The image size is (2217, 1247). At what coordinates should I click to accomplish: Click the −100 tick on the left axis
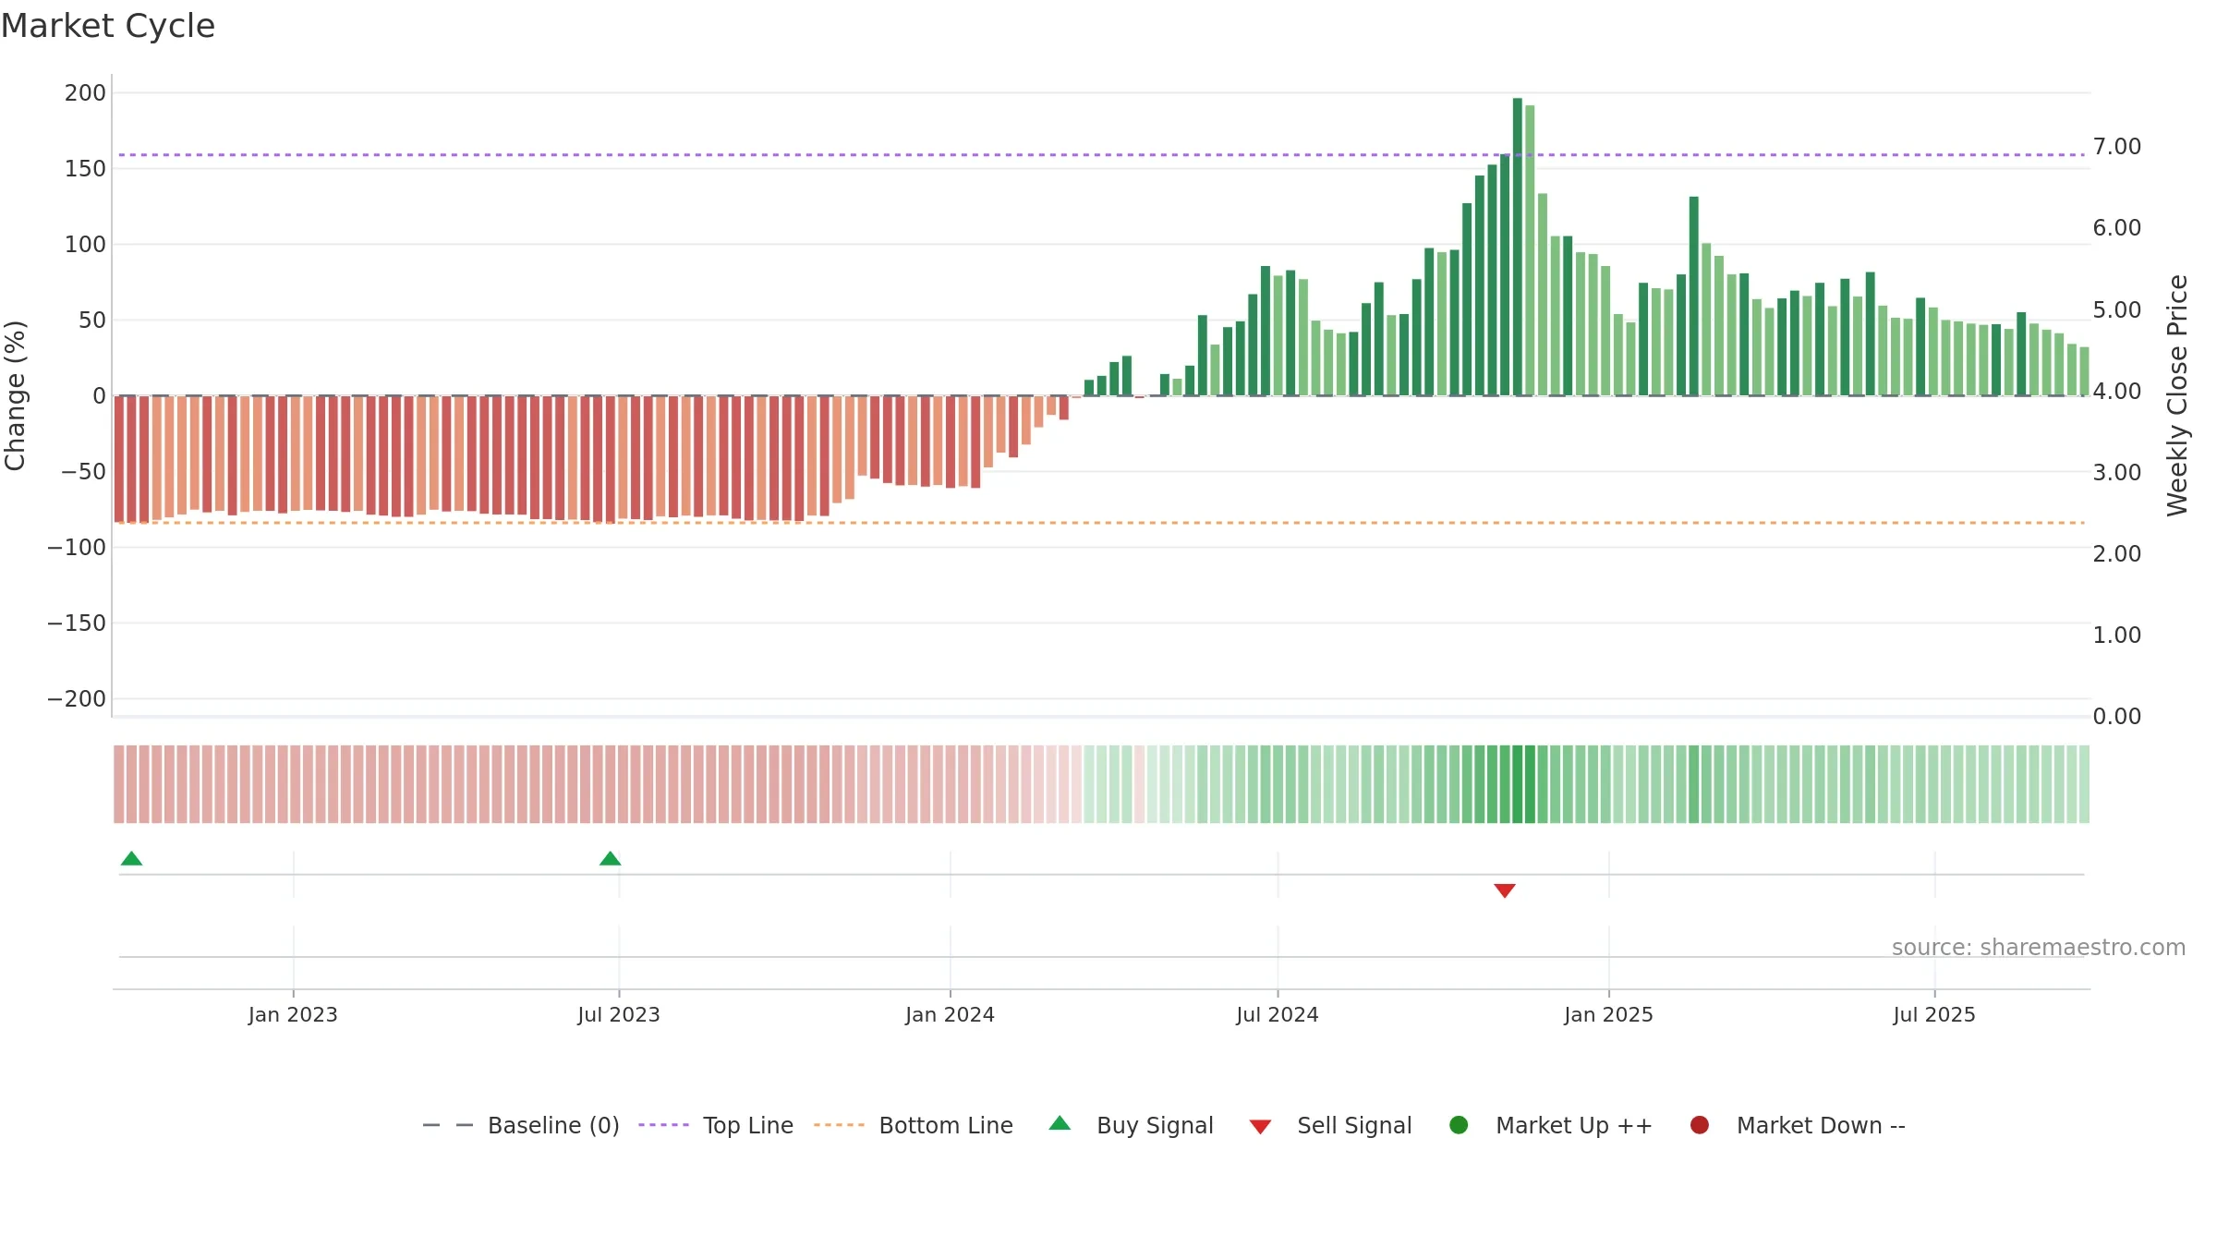(77, 548)
